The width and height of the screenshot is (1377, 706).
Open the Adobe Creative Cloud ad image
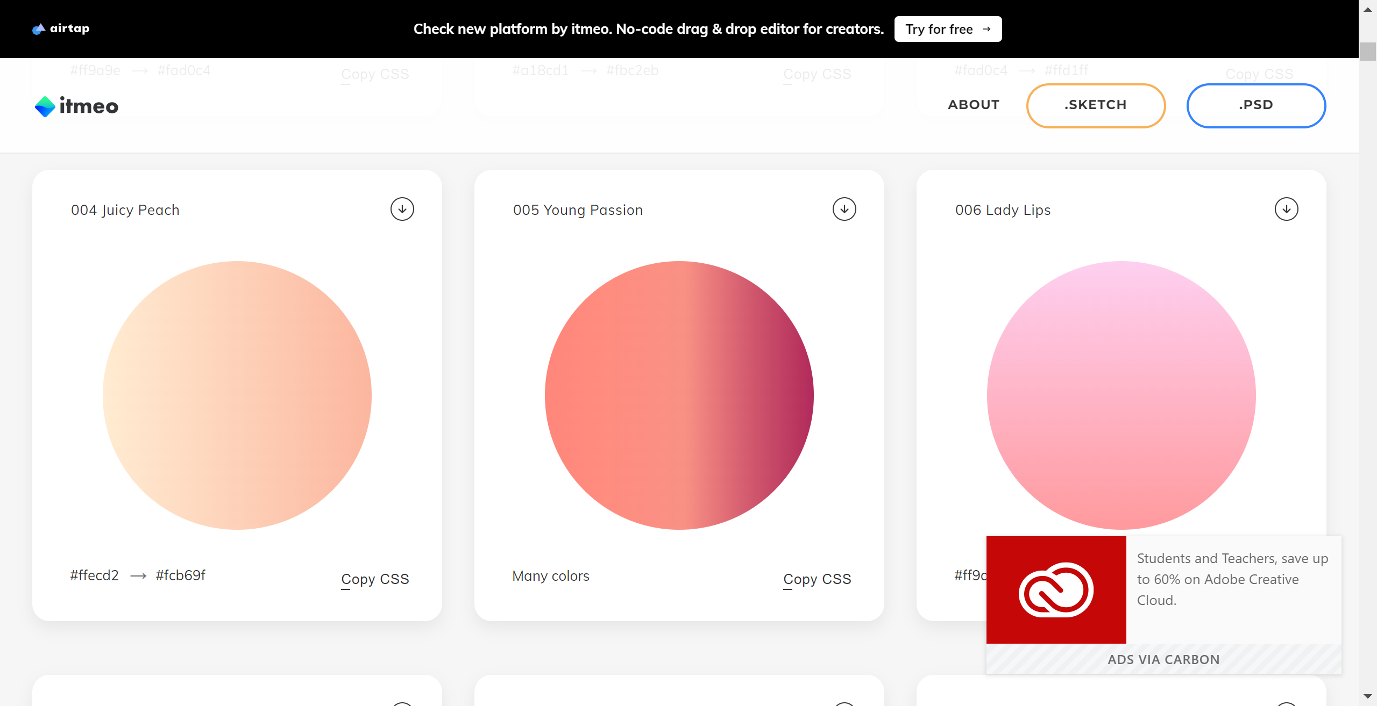(1056, 590)
